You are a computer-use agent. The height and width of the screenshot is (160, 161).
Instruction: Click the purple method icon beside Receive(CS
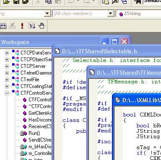point(25,126)
